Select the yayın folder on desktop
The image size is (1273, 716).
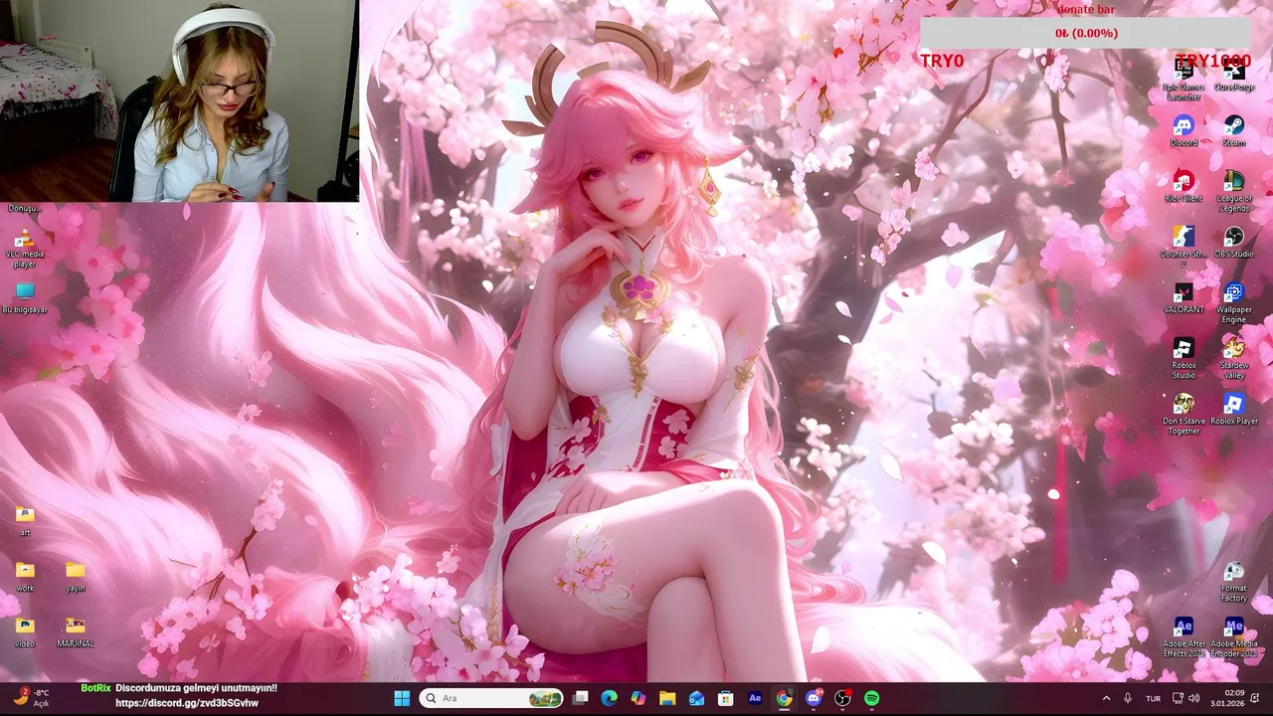[x=76, y=576]
